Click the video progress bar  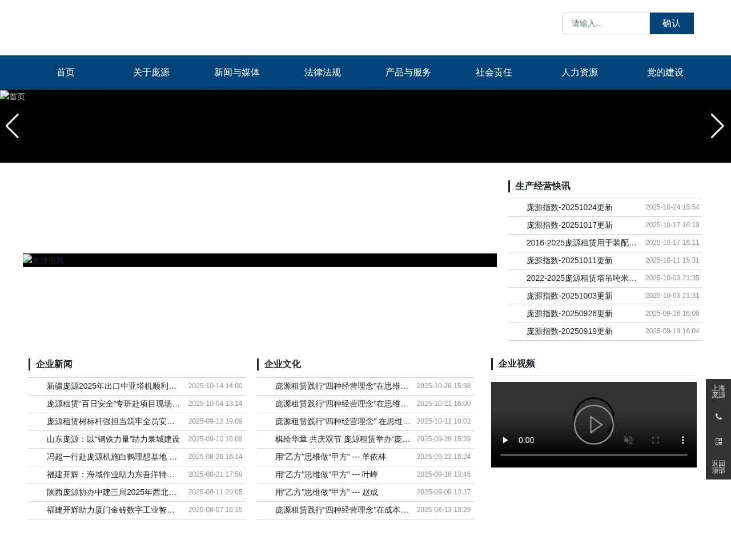[594, 455]
